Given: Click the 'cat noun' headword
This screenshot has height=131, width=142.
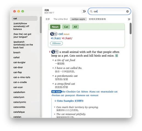Looking at the screenshot, I should pyautogui.click(x=64, y=34).
